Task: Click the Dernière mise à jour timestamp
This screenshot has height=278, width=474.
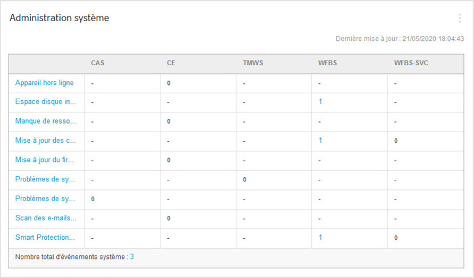Action: pyautogui.click(x=400, y=39)
